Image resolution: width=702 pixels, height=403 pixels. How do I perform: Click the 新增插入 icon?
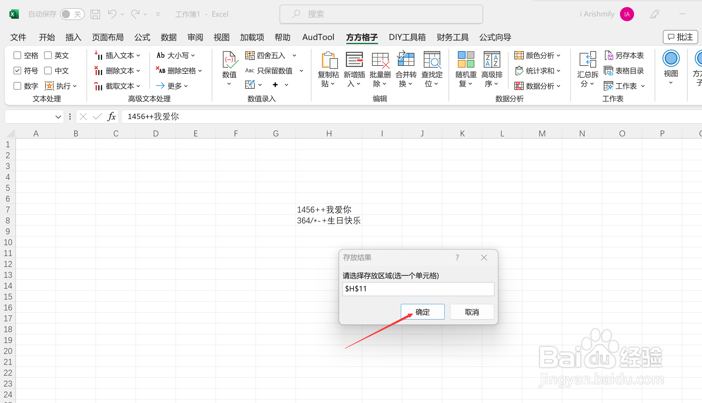(354, 60)
